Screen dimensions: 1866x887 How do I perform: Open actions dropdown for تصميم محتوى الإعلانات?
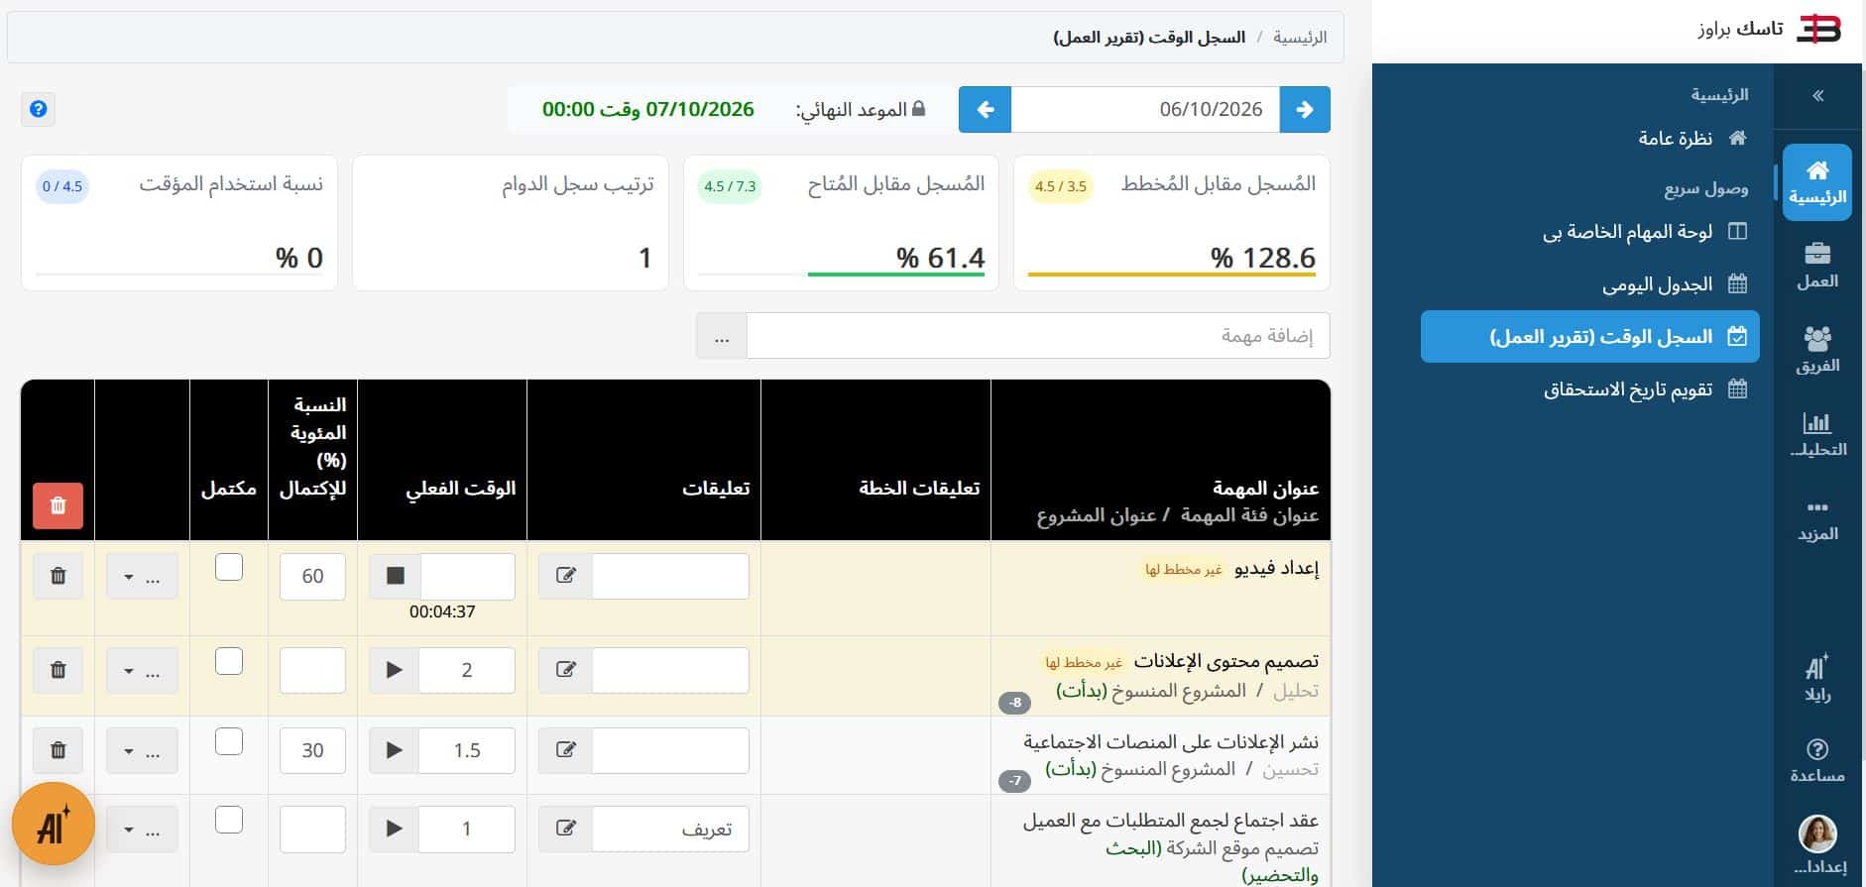point(142,670)
